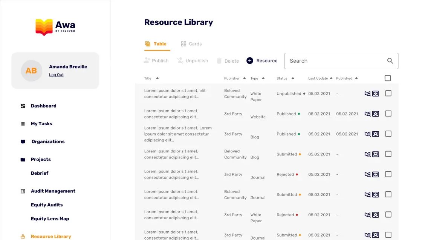Image resolution: width=425 pixels, height=240 pixels.
Task: Check the select-all checkbox in the table header
Action: (388, 78)
